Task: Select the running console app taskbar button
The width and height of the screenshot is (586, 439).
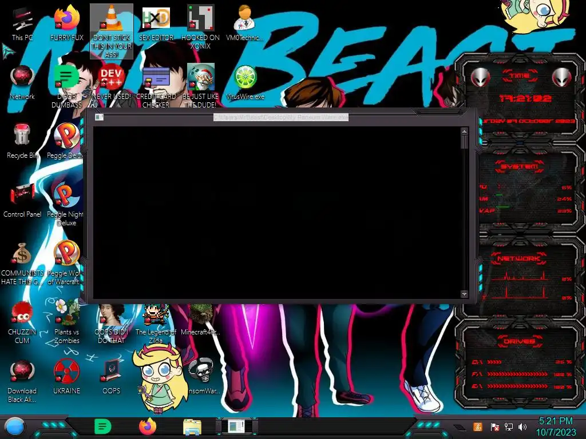Action: [236, 426]
